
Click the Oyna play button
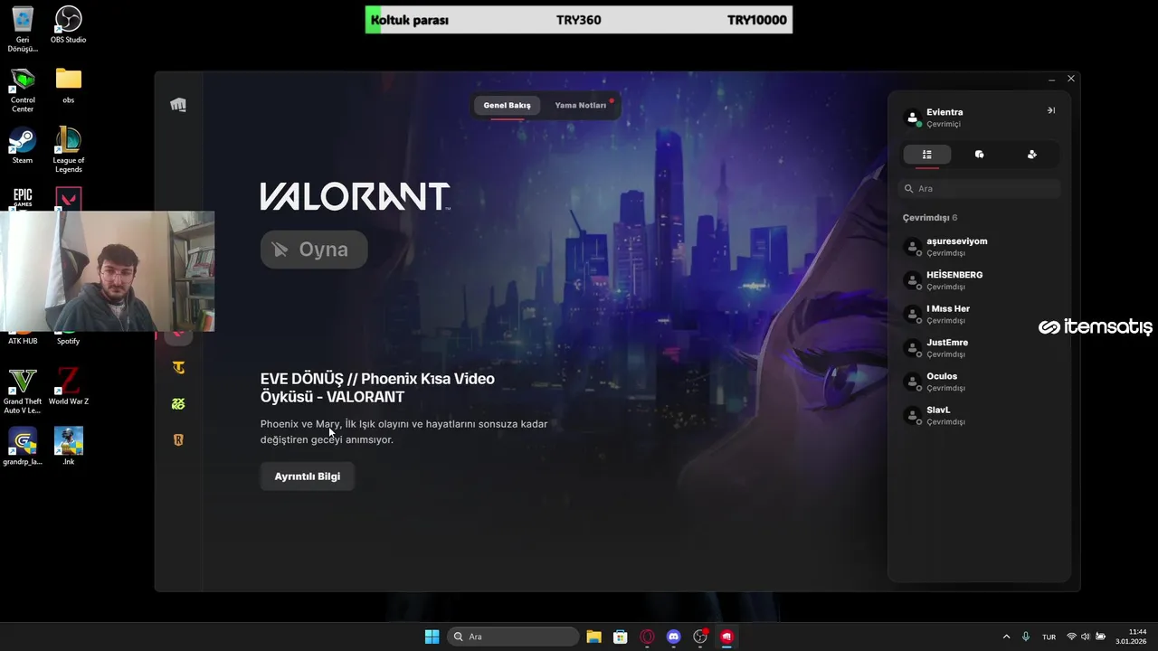(314, 250)
